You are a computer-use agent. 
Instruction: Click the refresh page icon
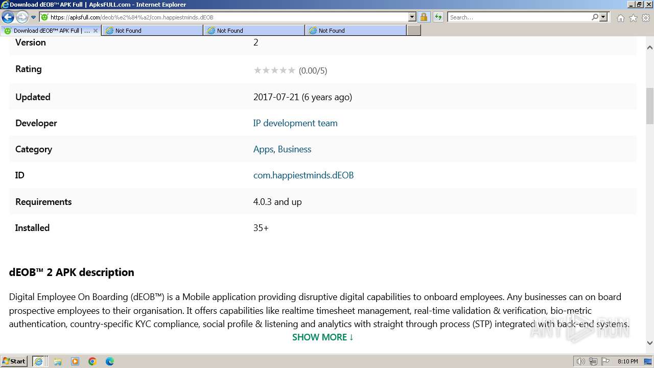pos(438,17)
